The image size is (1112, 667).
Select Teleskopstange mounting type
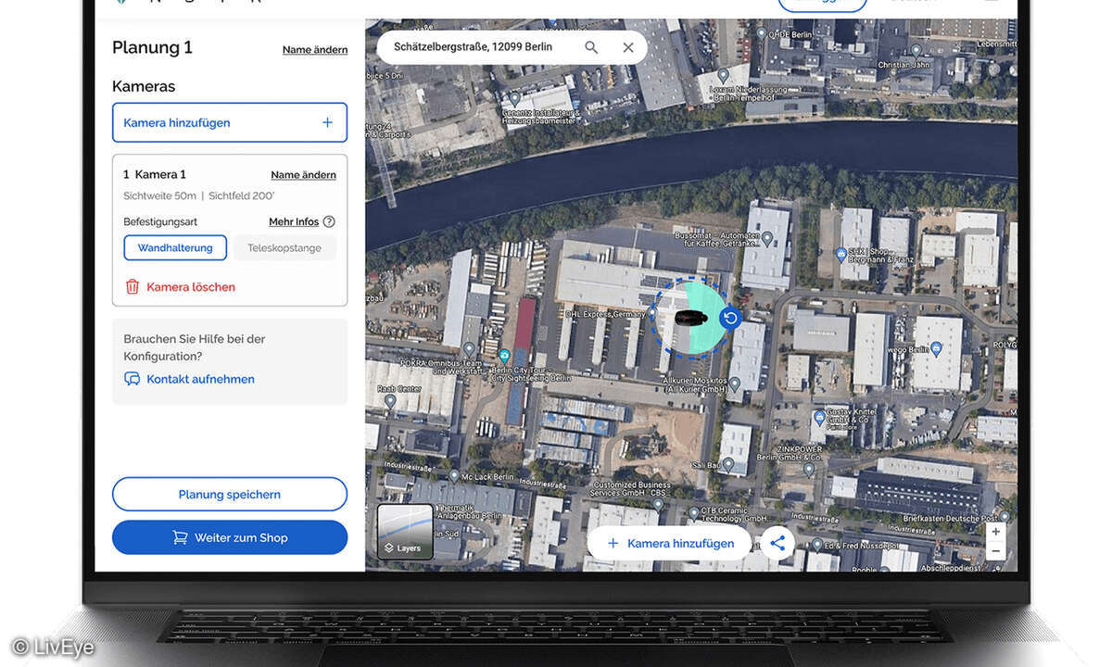284,247
